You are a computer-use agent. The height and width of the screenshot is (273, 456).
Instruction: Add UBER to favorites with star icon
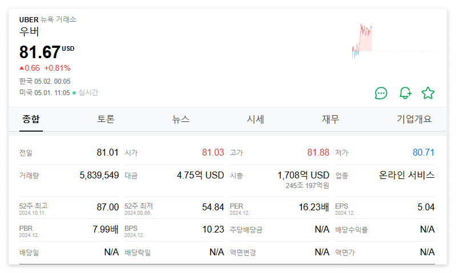tap(428, 93)
